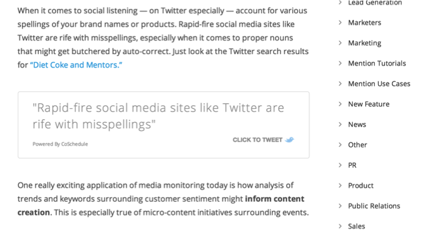433x230 pixels.
Task: Go to the Sales category
Action: coord(357,226)
